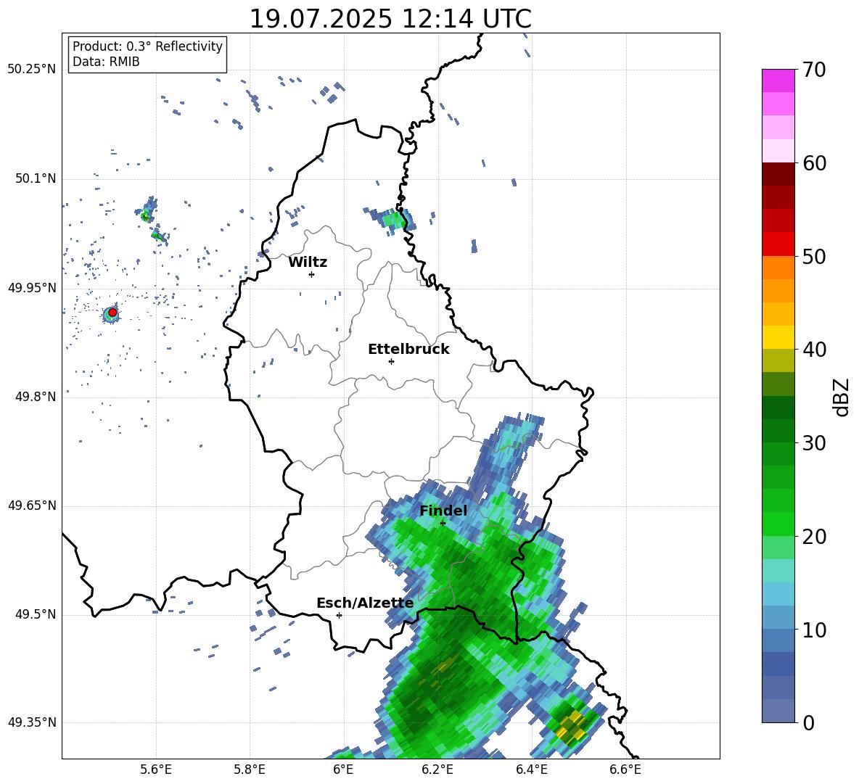Click the 6°E longitude label

tap(343, 769)
